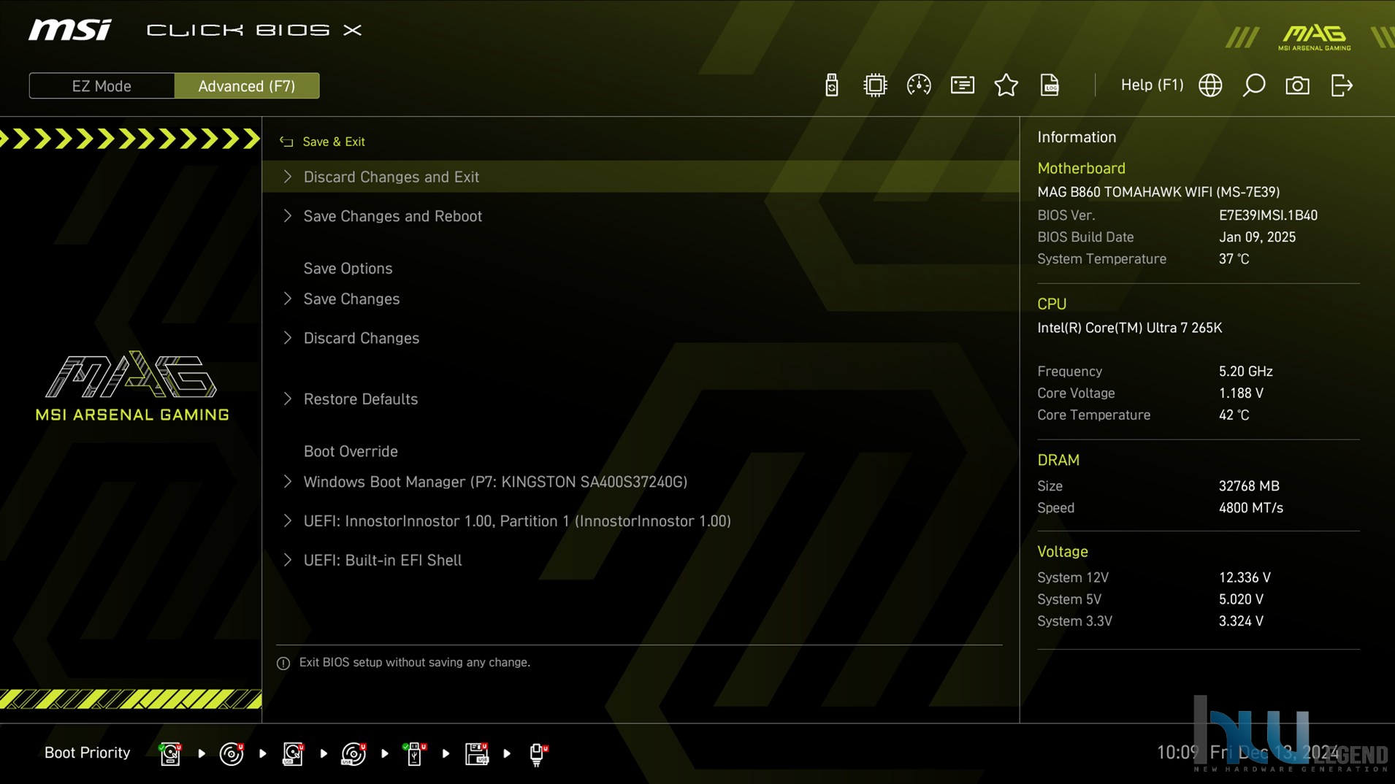1395x784 pixels.
Task: Click the back arrow beside Save & Exit
Action: [x=286, y=142]
